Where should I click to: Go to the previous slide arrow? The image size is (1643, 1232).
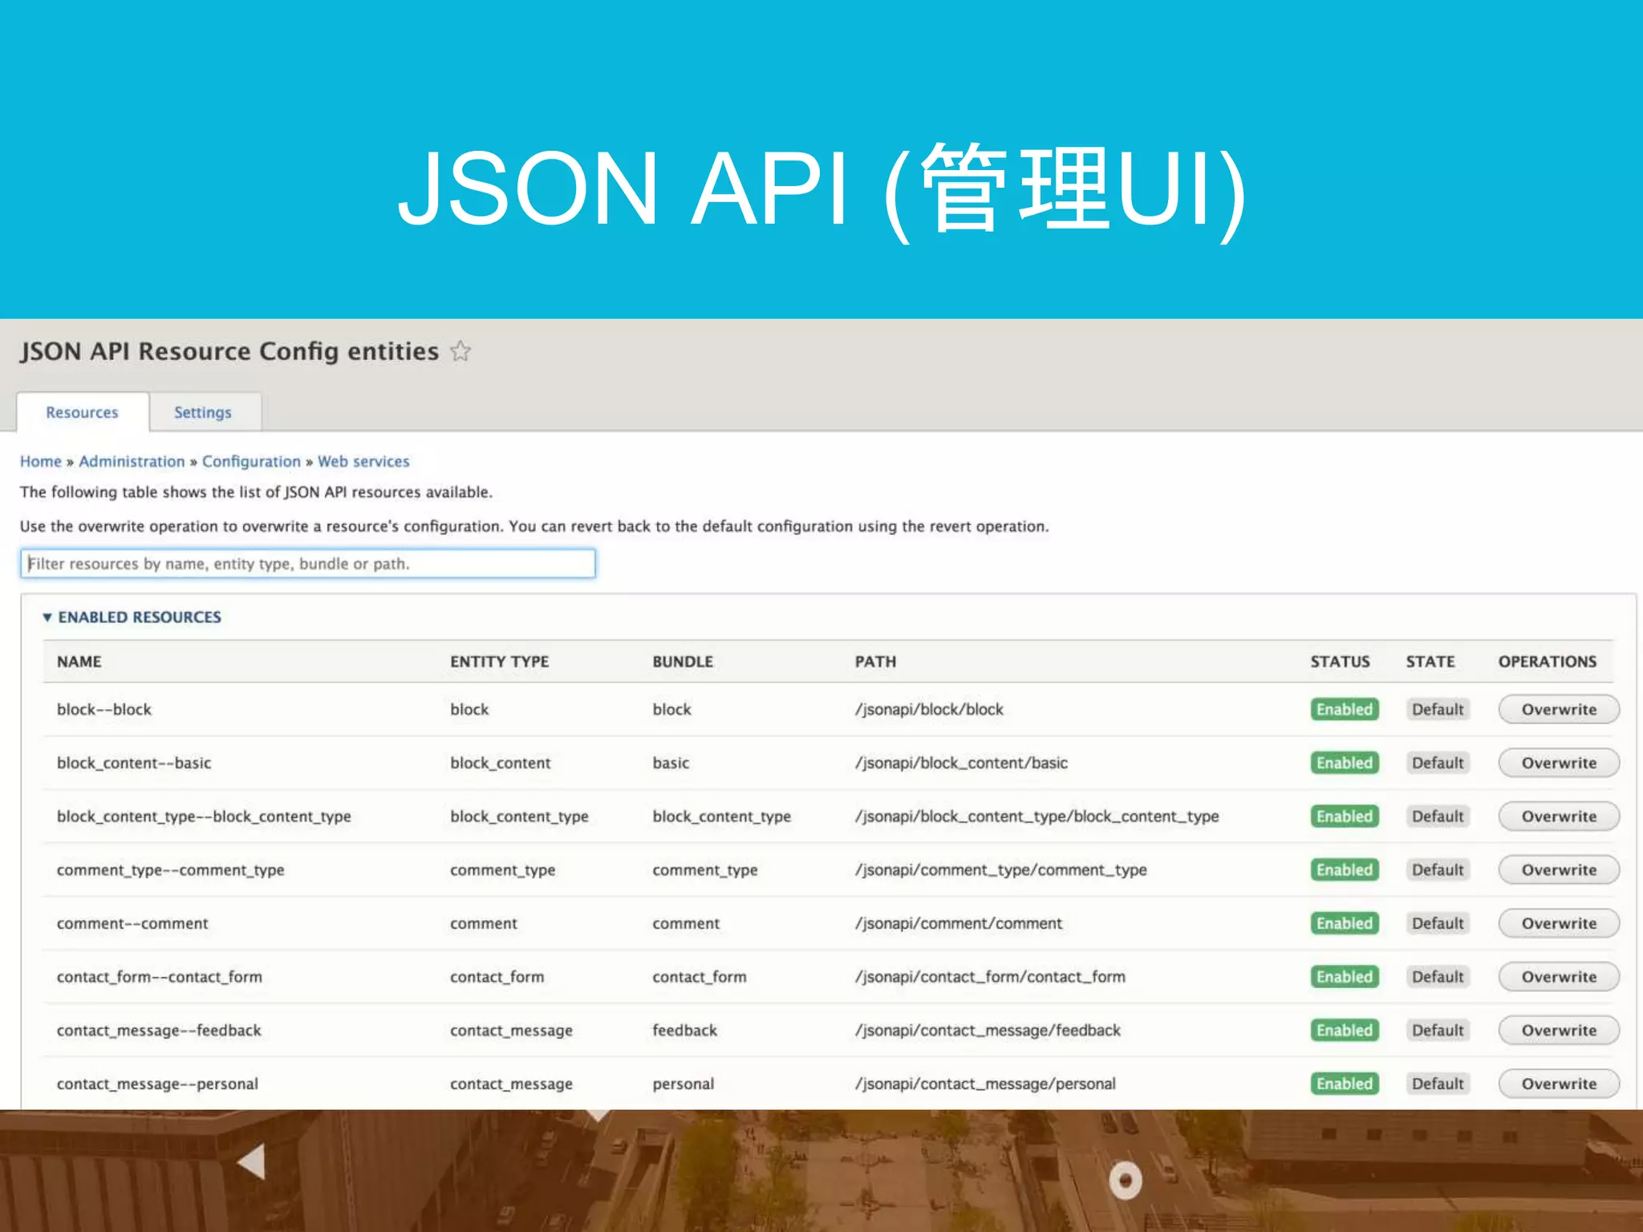[252, 1161]
